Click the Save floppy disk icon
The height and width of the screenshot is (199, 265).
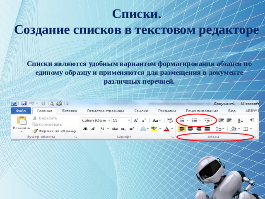[x=24, y=104]
